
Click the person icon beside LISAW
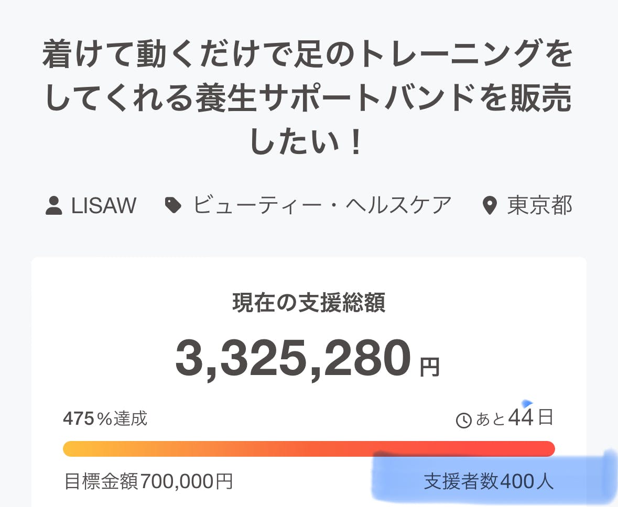pyautogui.click(x=54, y=205)
